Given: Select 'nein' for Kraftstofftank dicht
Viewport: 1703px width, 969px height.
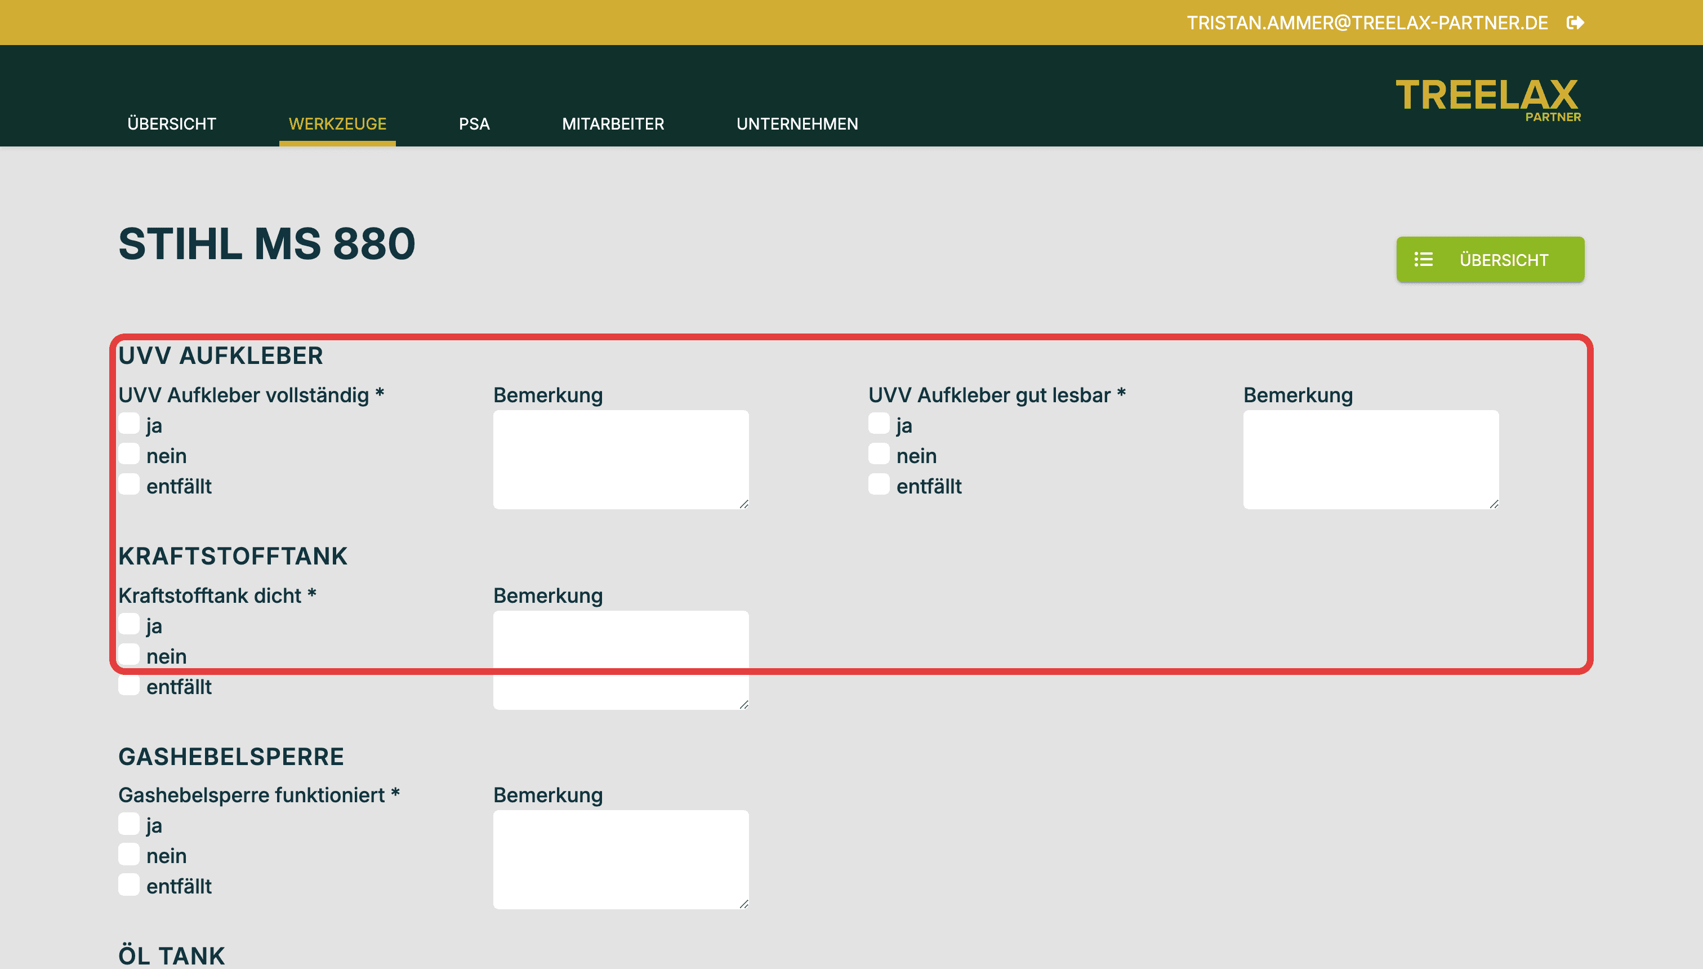Looking at the screenshot, I should pyautogui.click(x=129, y=655).
